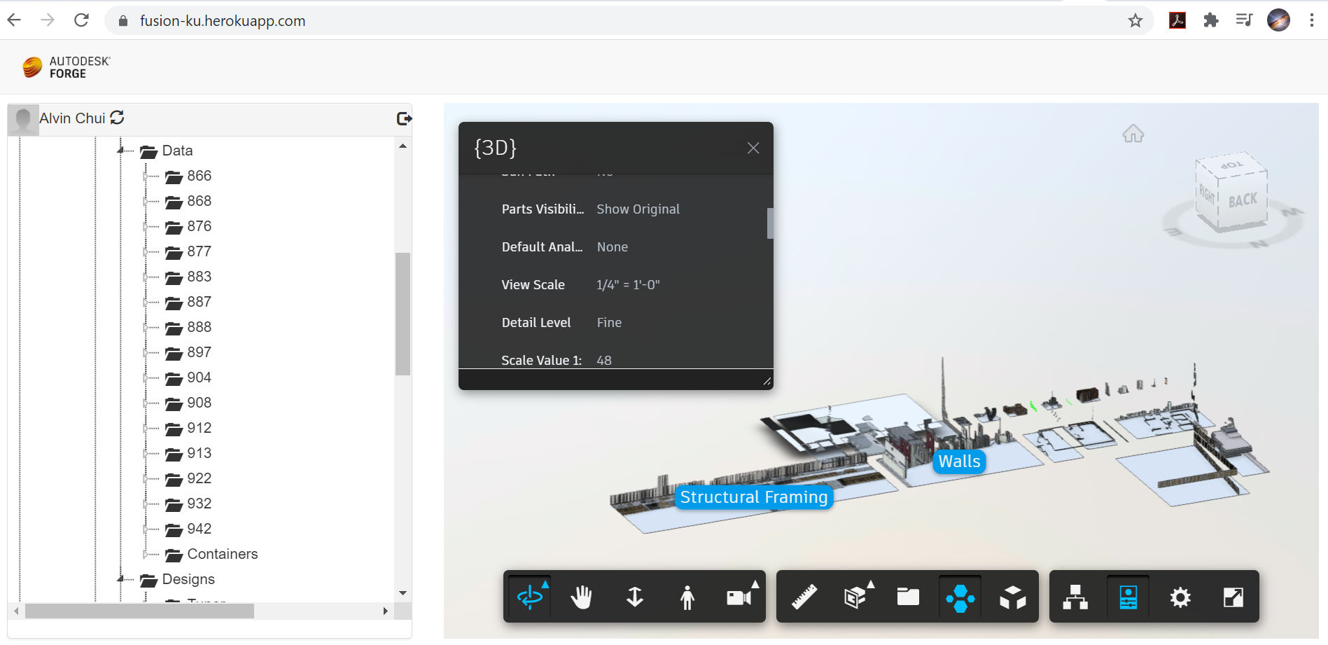Select folder 866 in the tree
The width and height of the screenshot is (1328, 645).
pyautogui.click(x=199, y=176)
